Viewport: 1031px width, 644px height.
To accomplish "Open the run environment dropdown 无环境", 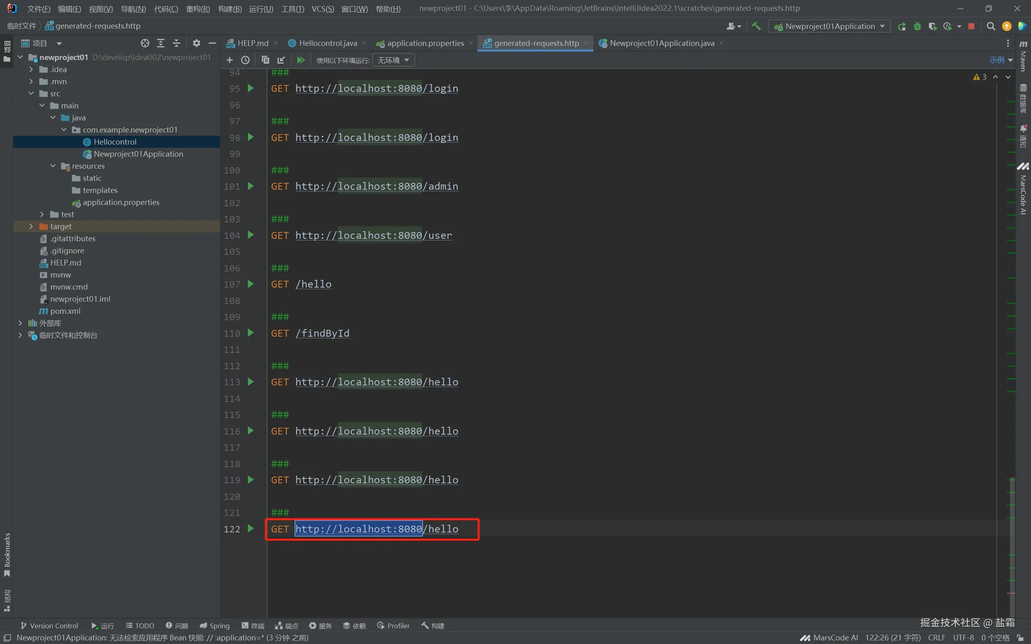I will pos(393,60).
